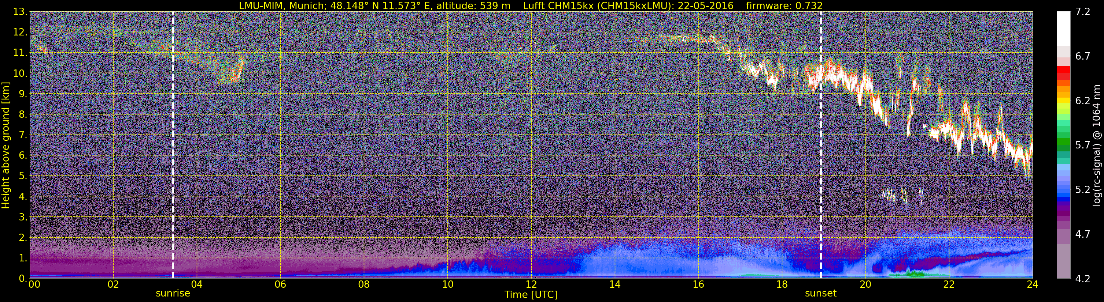
Task: Click the time axis tick '10'
Action: click(447, 285)
